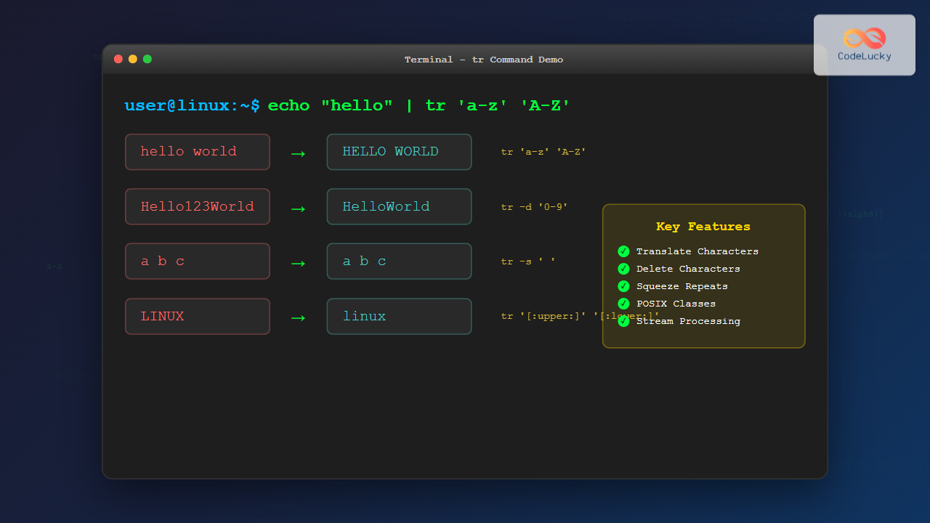Click the yellow minimize window dot
Viewport: 930px width, 523px height.
pos(133,59)
